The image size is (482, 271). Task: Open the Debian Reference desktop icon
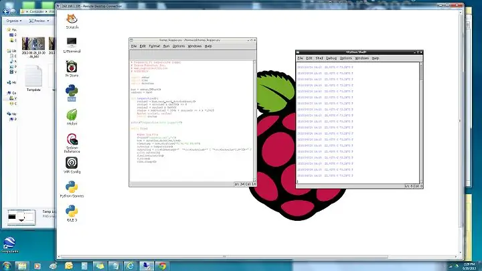(x=72, y=143)
